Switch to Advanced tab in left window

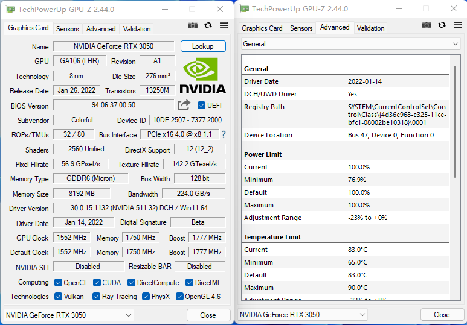(101, 29)
